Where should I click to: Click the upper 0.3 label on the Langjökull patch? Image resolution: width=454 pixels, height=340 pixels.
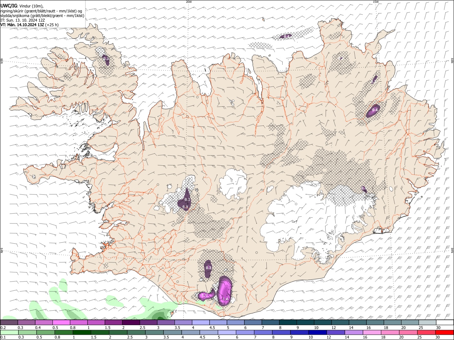[188, 200]
